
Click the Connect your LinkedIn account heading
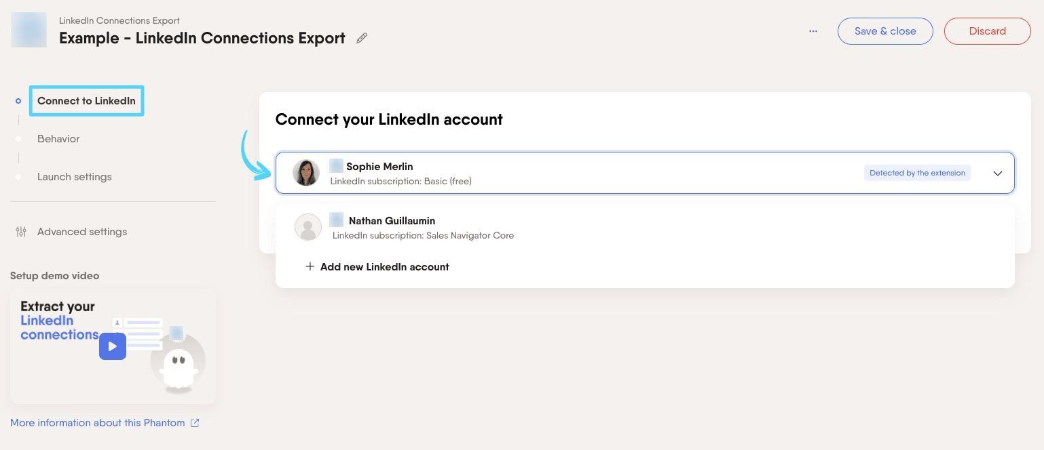(389, 119)
